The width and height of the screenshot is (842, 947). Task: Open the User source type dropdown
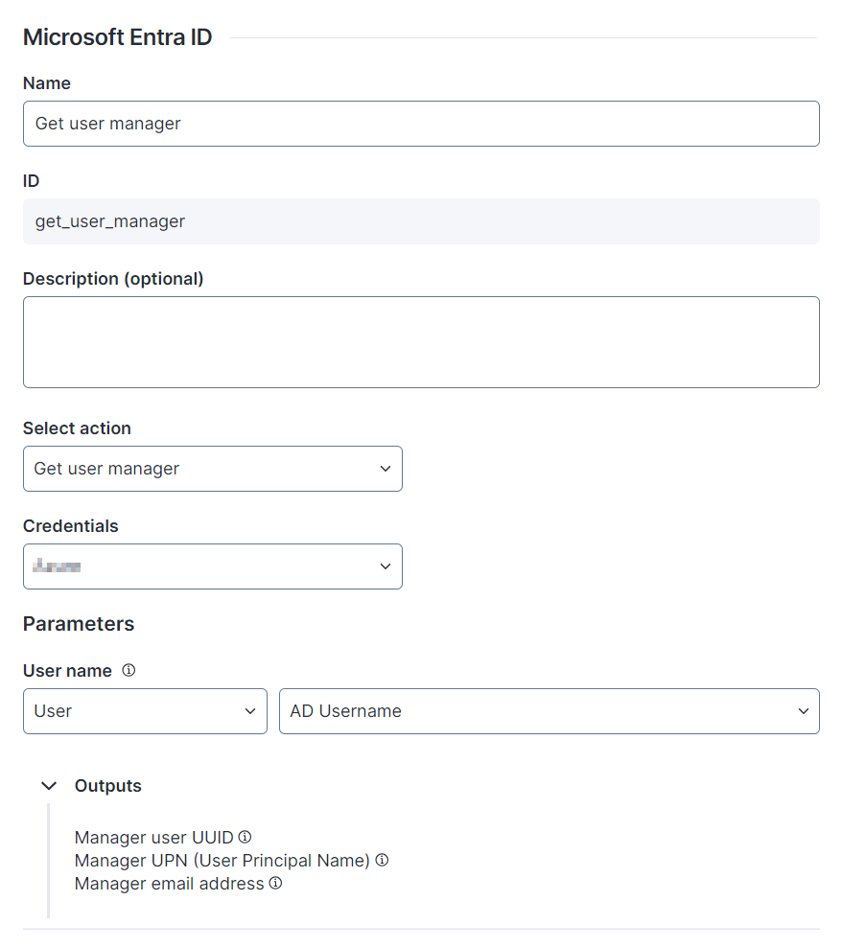pos(145,711)
